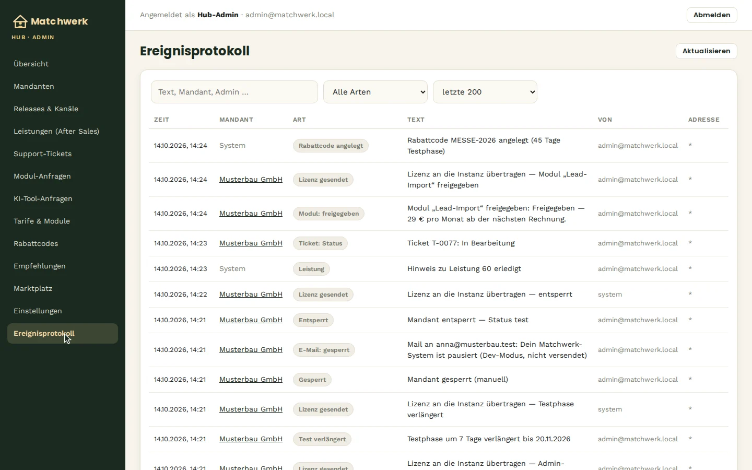Click the Gesperrt badge
This screenshot has width=752, height=470.
312,380
